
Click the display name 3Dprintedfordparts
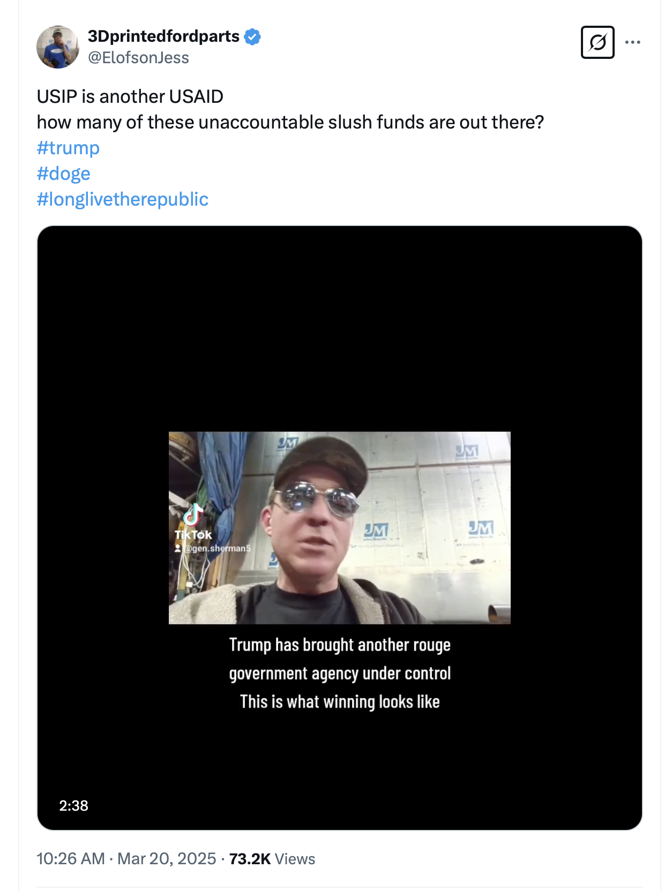tap(163, 36)
